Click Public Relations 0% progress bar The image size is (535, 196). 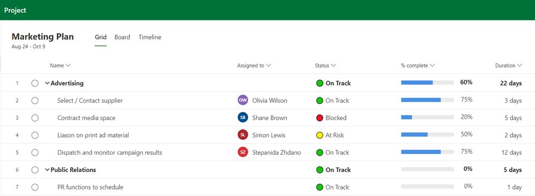(x=427, y=169)
